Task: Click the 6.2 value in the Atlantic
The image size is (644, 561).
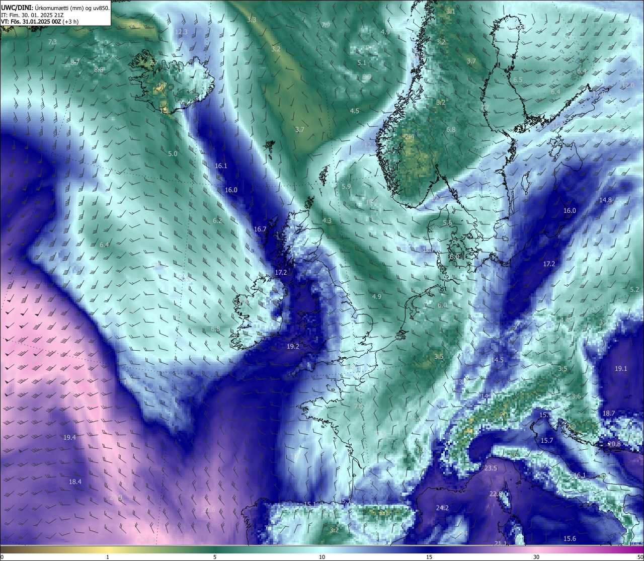Action: pos(217,220)
